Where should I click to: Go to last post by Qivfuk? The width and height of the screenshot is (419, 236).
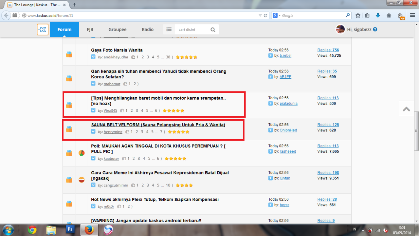pyautogui.click(x=270, y=178)
